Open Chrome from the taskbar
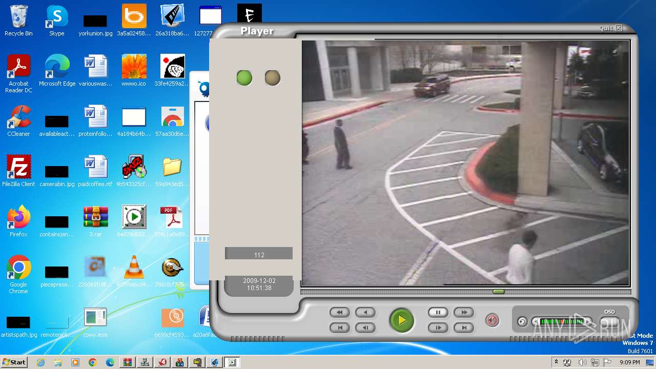This screenshot has height=369, width=656. coord(93,362)
